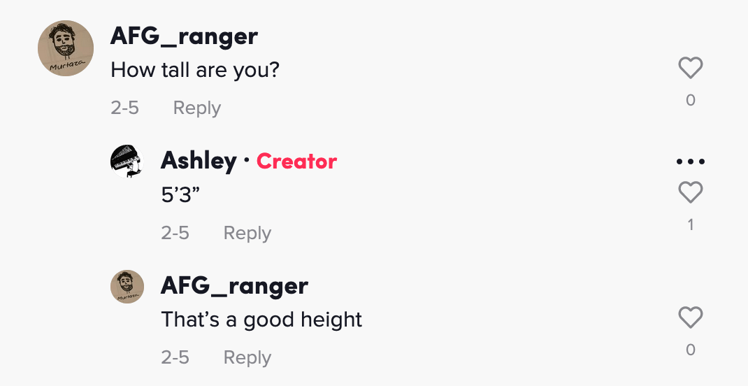Viewport: 748px width, 386px height.
Task: Reply to Ashley's 5'3" comment
Action: pos(247,233)
